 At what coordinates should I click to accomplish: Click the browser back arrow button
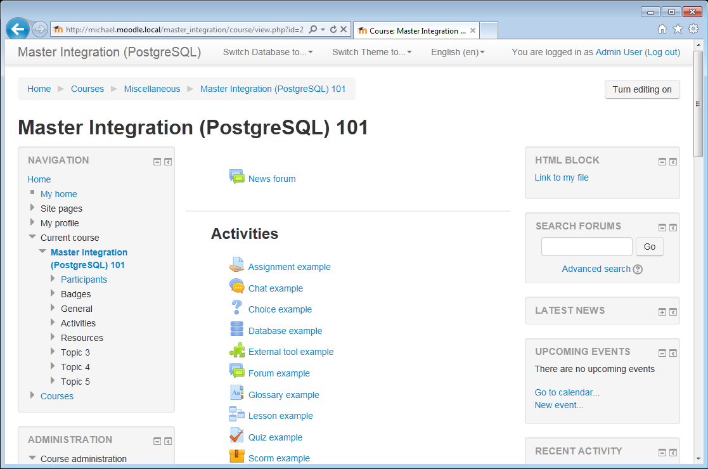[18, 29]
